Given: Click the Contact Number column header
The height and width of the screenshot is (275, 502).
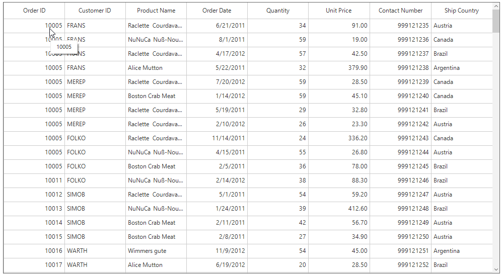Looking at the screenshot, I should (400, 11).
